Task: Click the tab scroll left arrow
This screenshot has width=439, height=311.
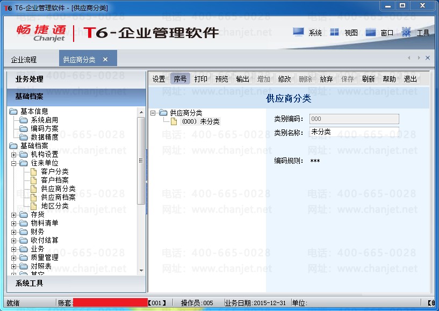Action: click(409, 58)
